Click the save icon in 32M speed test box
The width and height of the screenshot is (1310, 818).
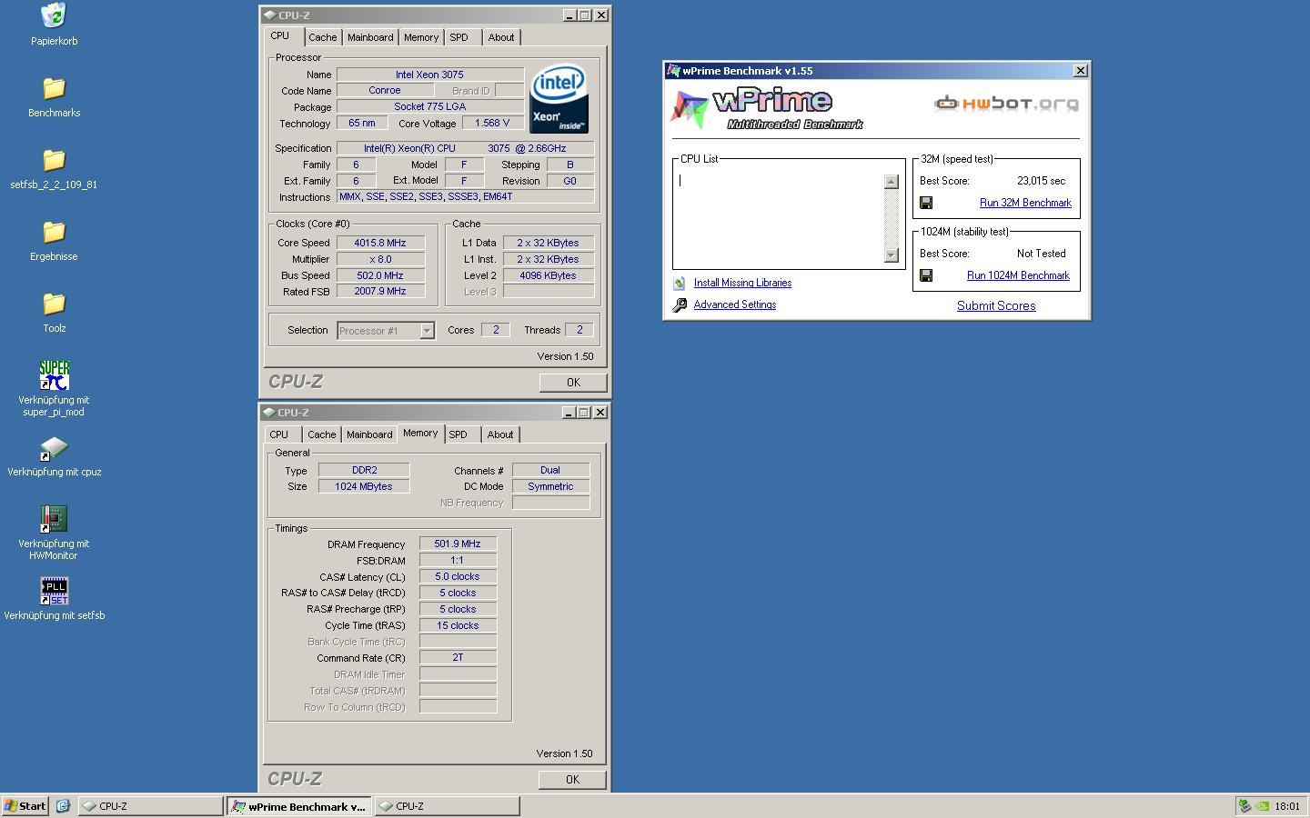pos(926,203)
